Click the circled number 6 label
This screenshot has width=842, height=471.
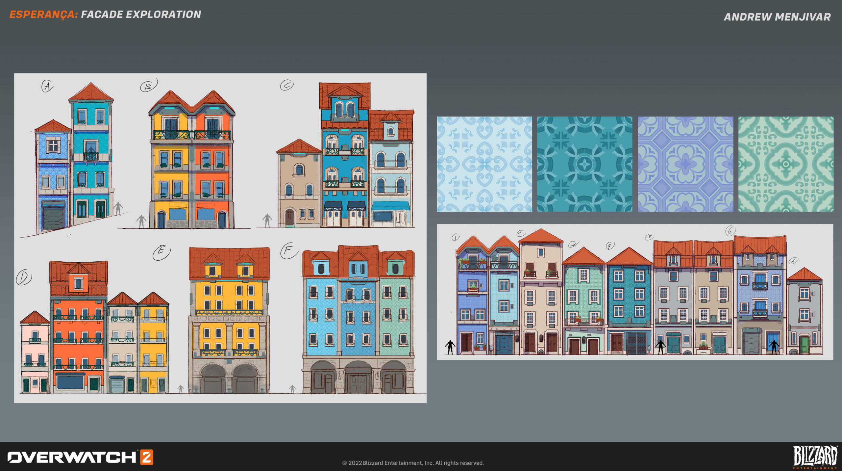coord(730,231)
